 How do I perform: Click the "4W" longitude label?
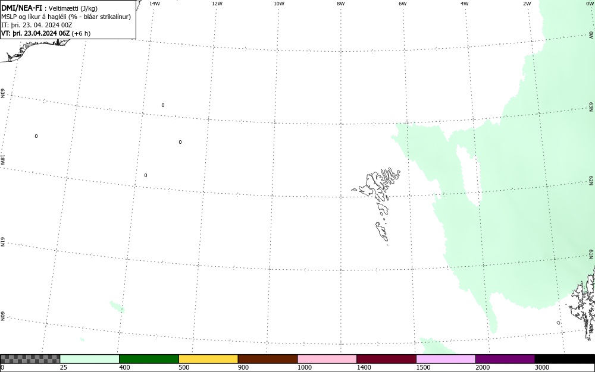465,4
